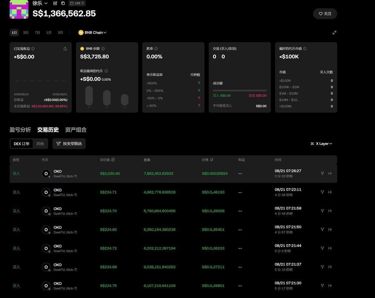Switch to 其他 order type
Viewport: 375px width, 298px height.
(x=40, y=144)
